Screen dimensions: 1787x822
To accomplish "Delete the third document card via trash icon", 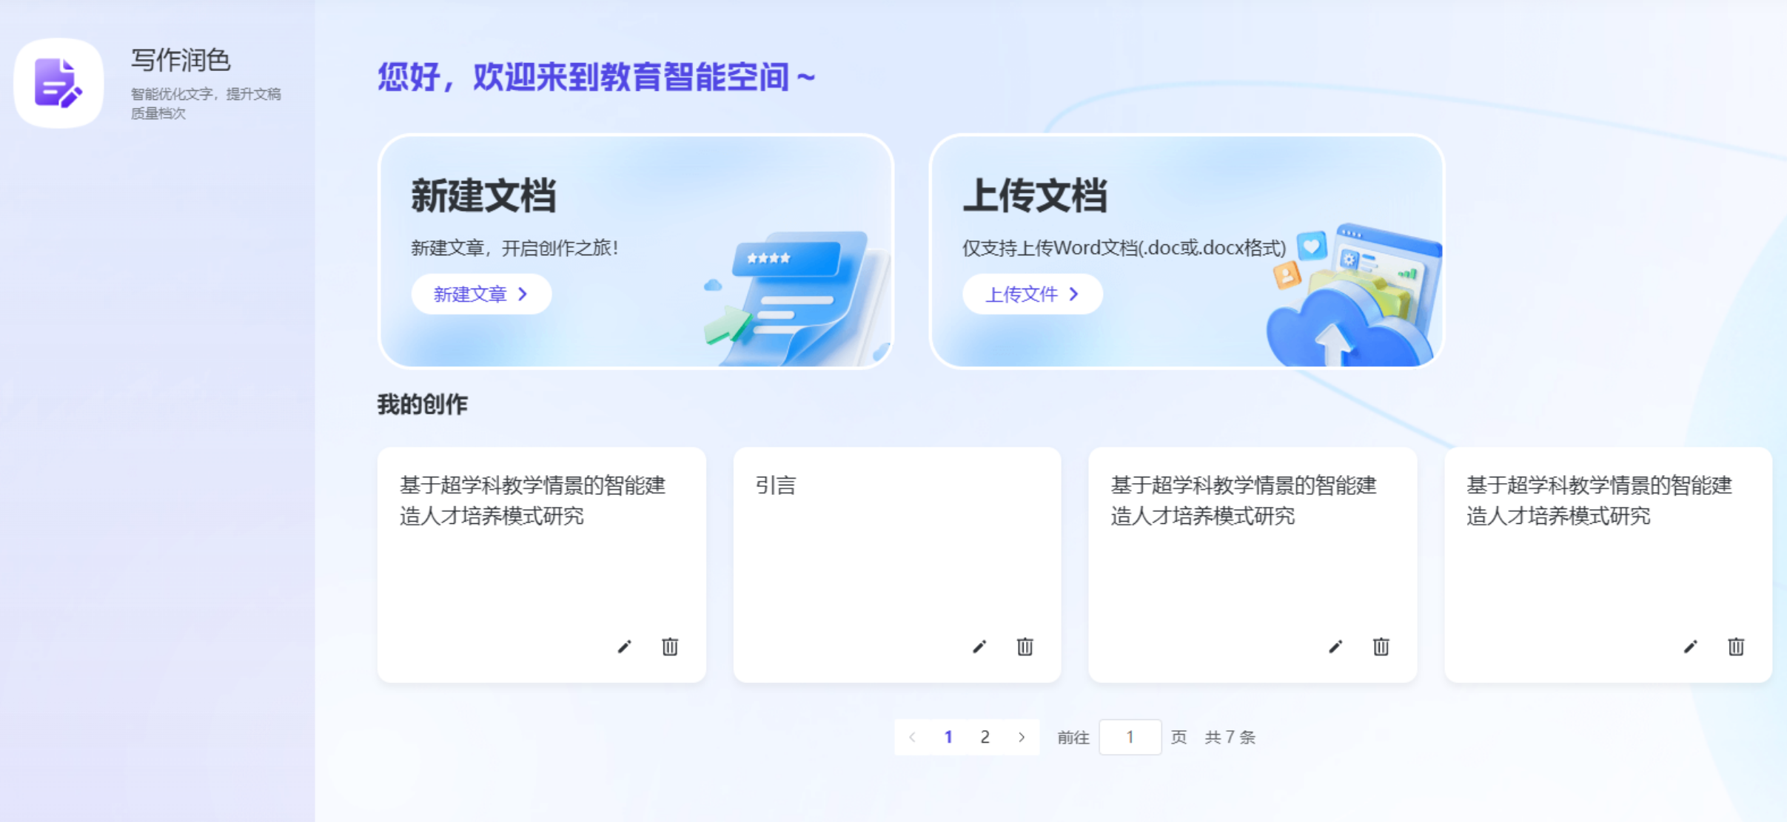I will 1381,647.
